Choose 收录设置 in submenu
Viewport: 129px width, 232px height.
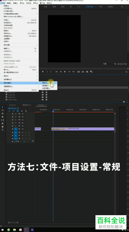coord(48,88)
